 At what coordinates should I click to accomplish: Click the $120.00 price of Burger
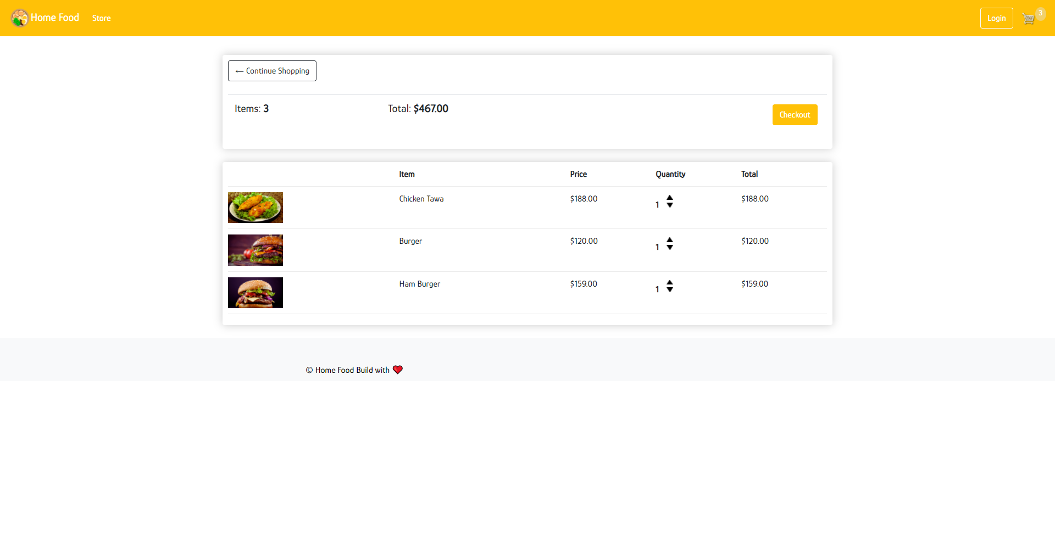(584, 241)
